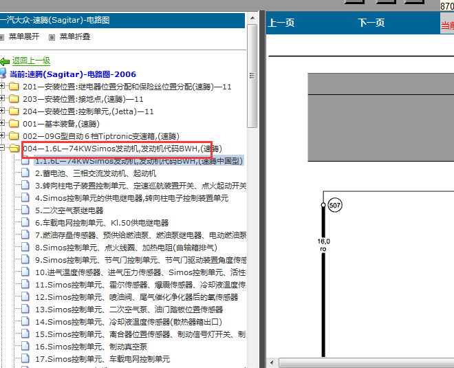Click page icon for 6.车载电网控制单元
The width and height of the screenshot is (454, 368).
point(25,223)
